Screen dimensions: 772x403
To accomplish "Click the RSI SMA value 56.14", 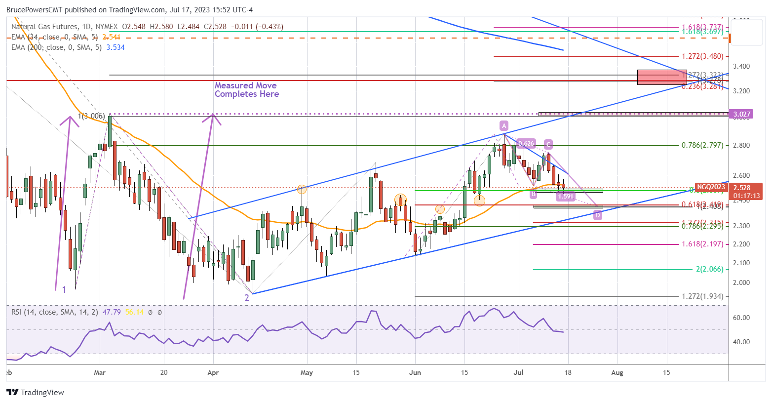I will 134,312.
